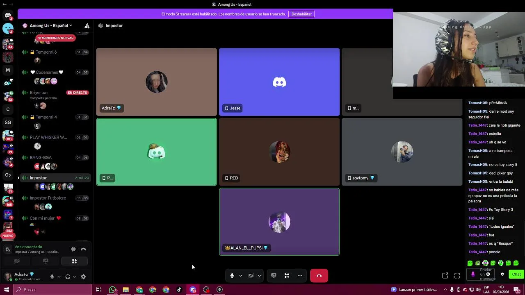The height and width of the screenshot is (295, 525).
Task: Select soytomy participant tile
Action: coord(402,152)
